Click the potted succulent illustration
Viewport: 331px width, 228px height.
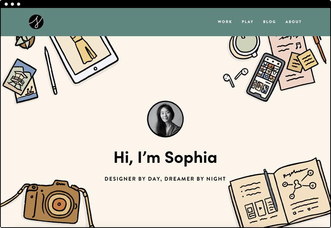[25, 42]
